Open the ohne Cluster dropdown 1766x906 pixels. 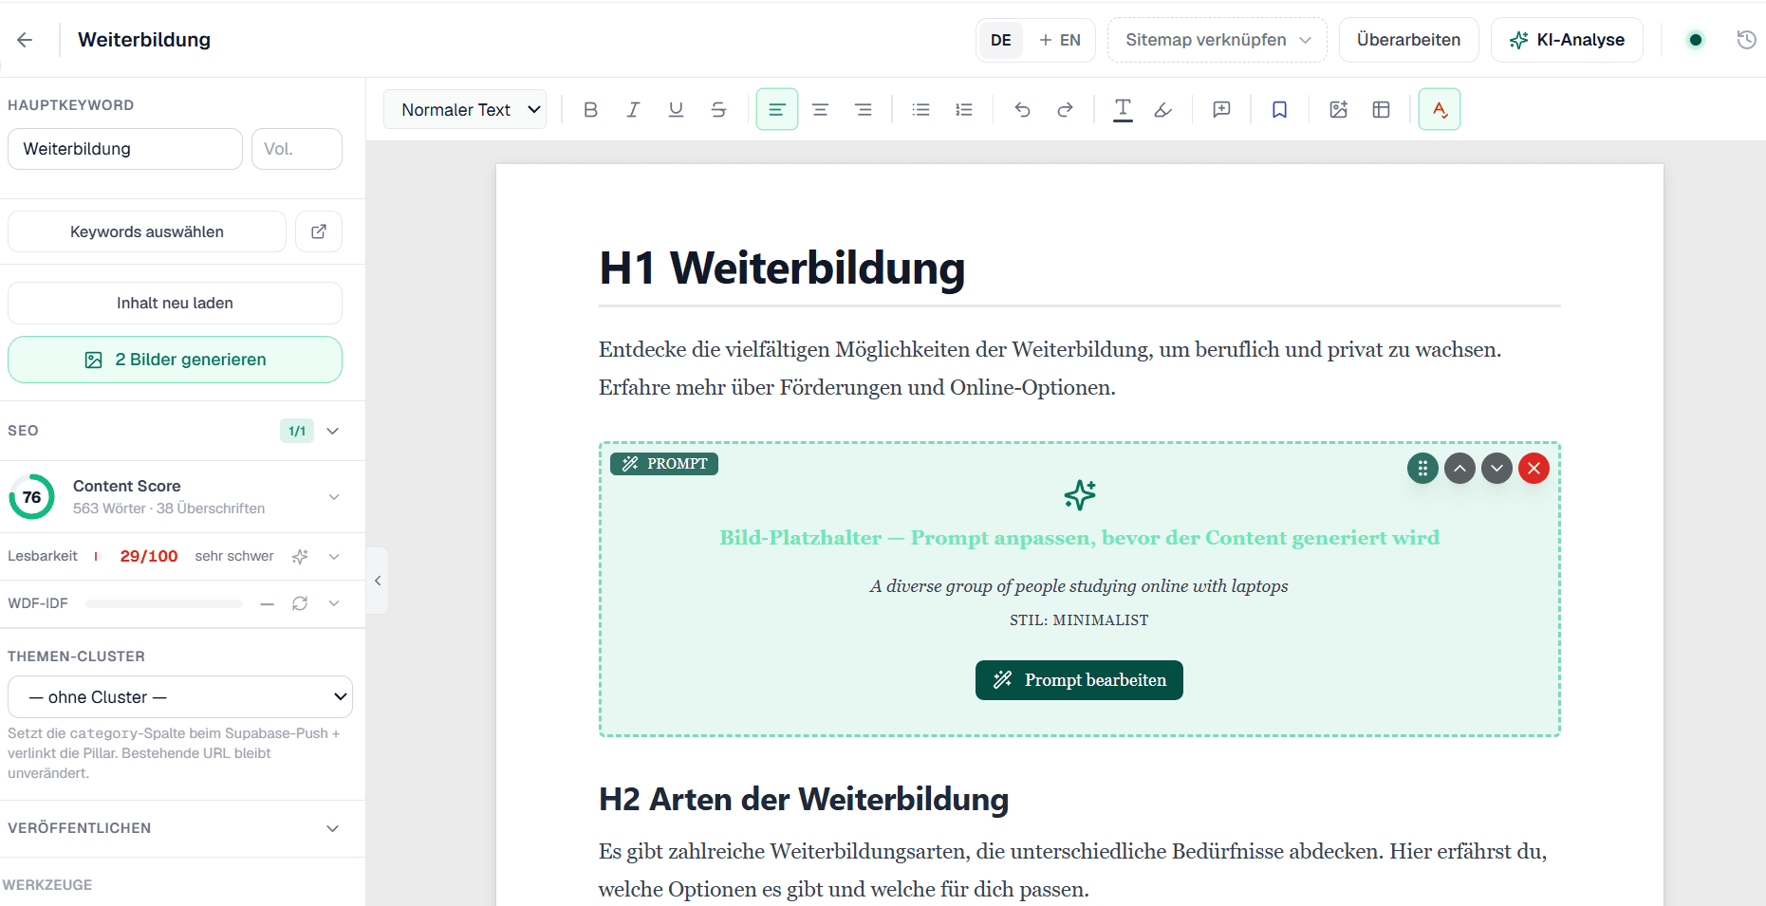point(180,697)
